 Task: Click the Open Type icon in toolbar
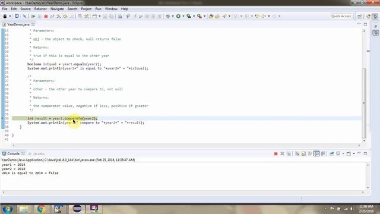[x=211, y=16]
